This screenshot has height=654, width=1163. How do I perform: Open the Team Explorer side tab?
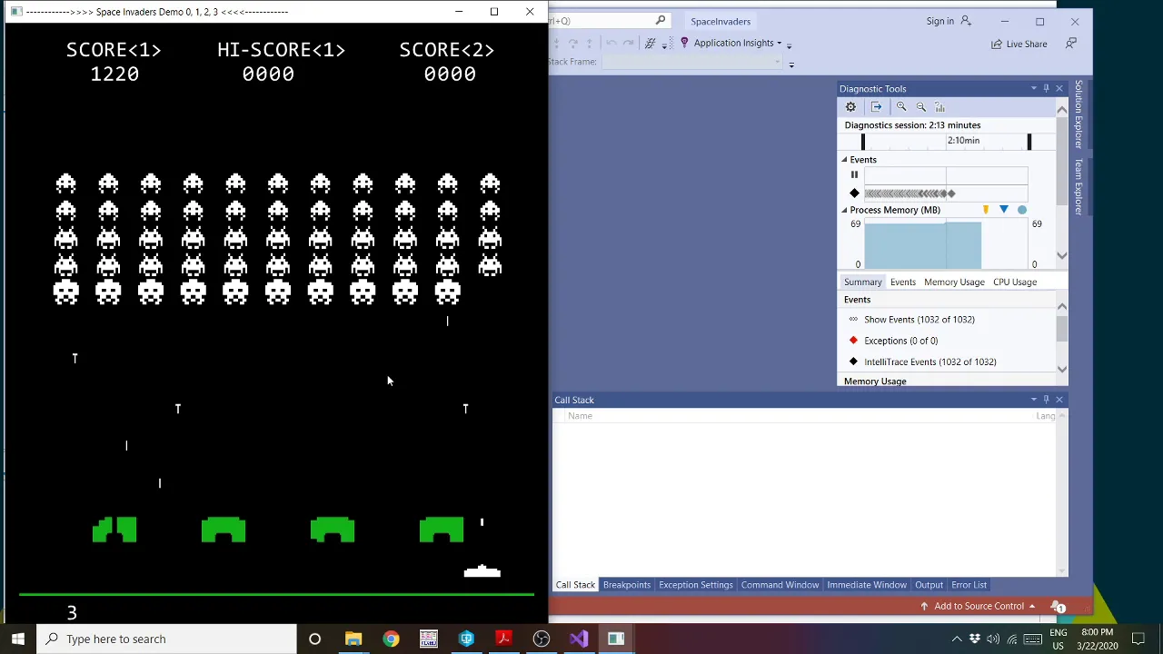tap(1079, 186)
